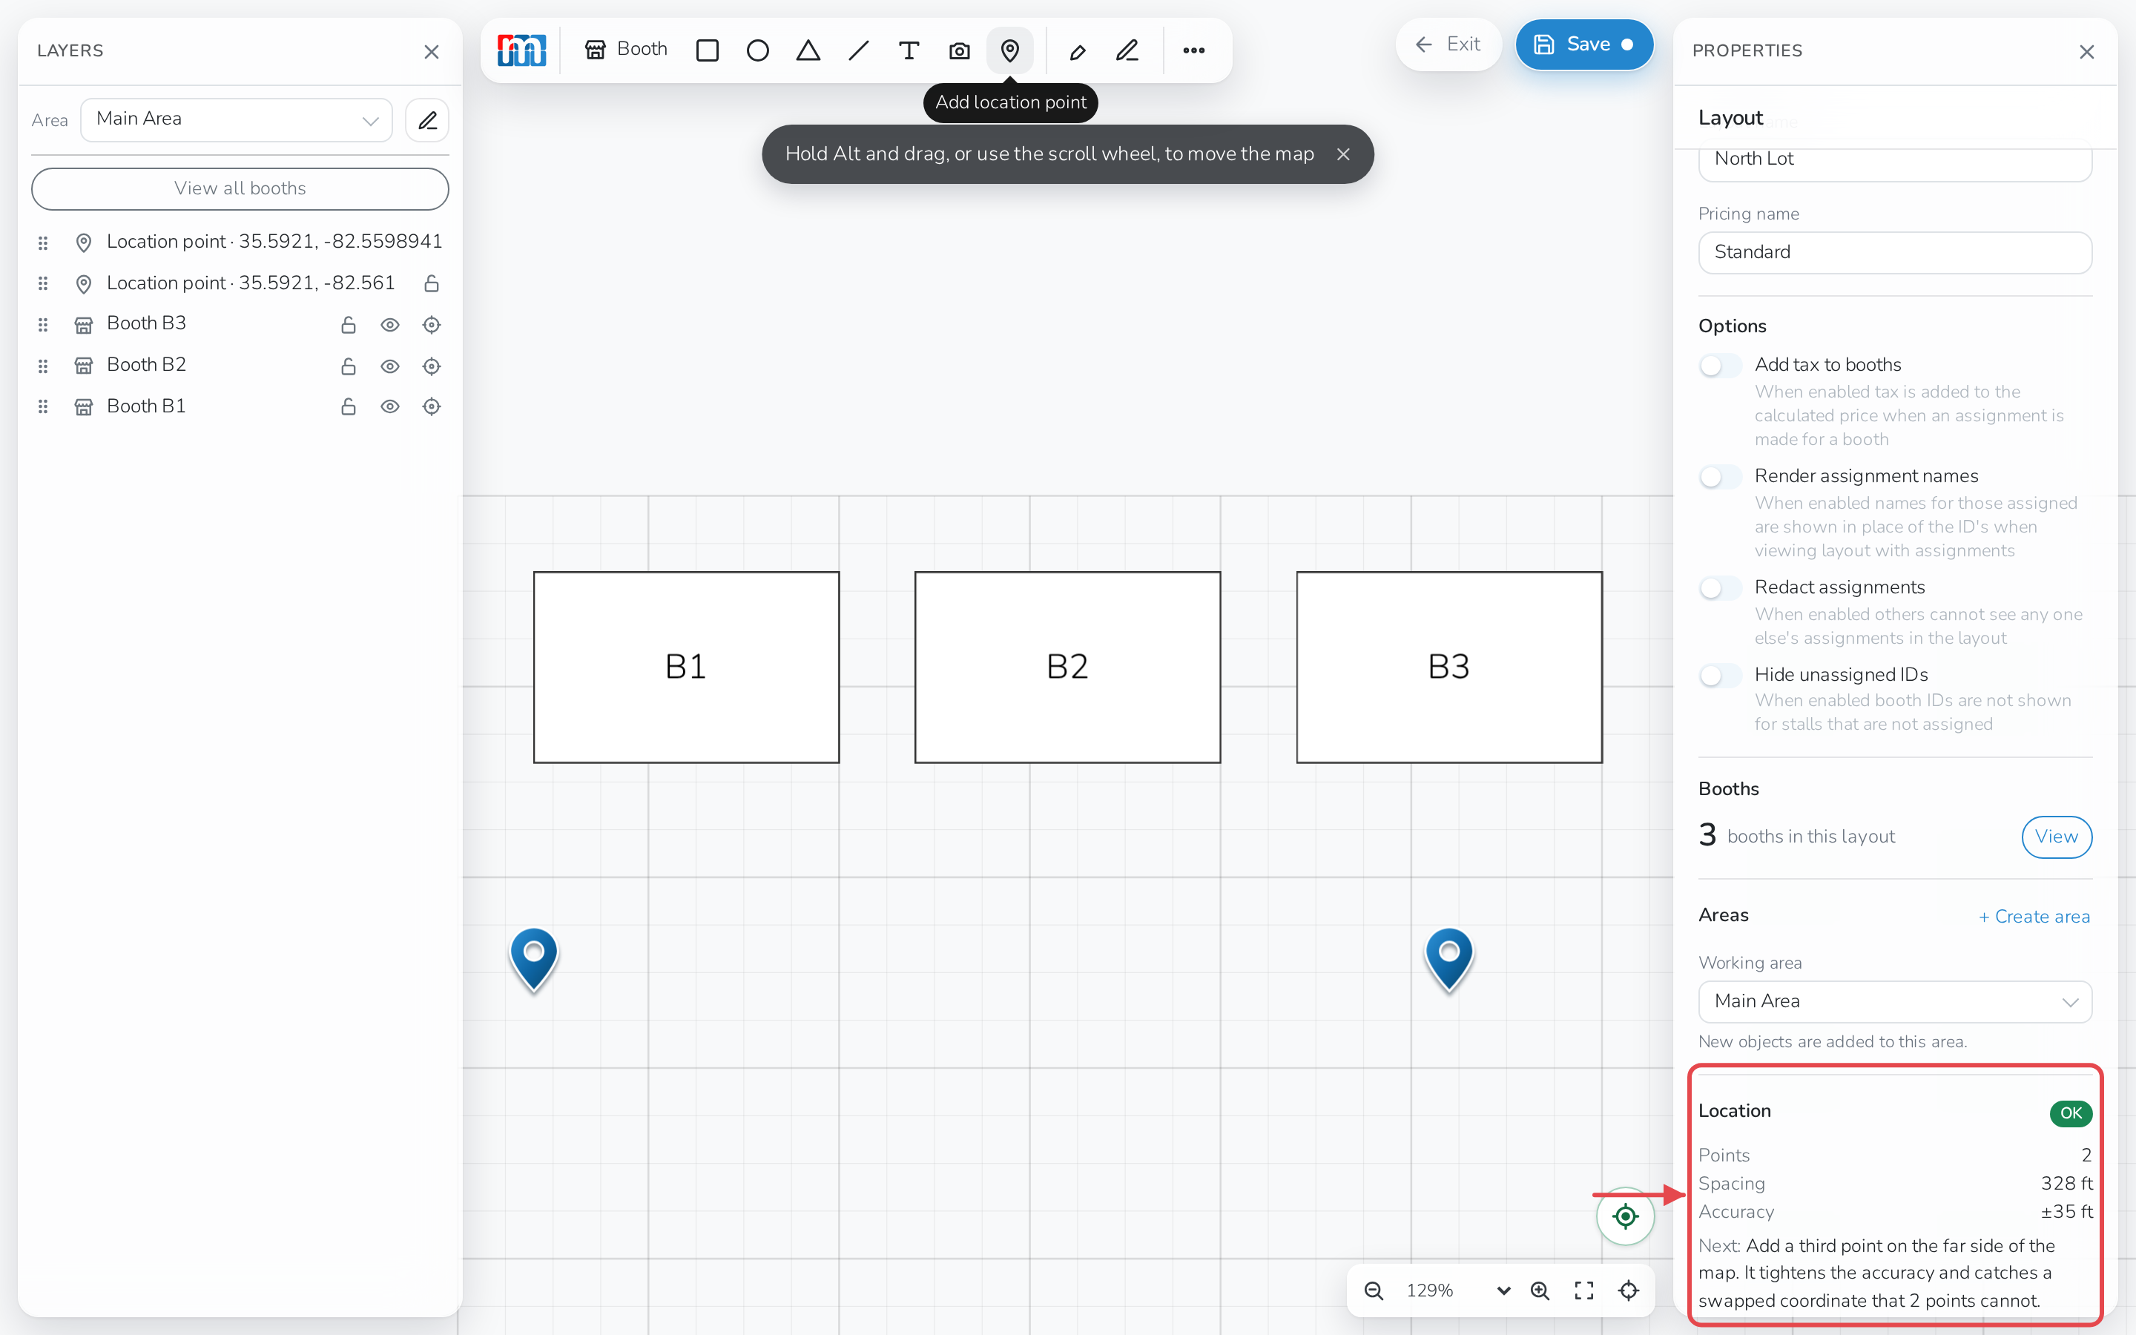Click the North Lot name field

pos(1895,161)
